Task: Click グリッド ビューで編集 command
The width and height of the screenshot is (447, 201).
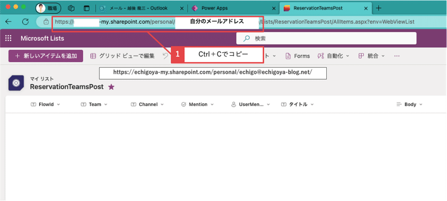Action: (122, 56)
